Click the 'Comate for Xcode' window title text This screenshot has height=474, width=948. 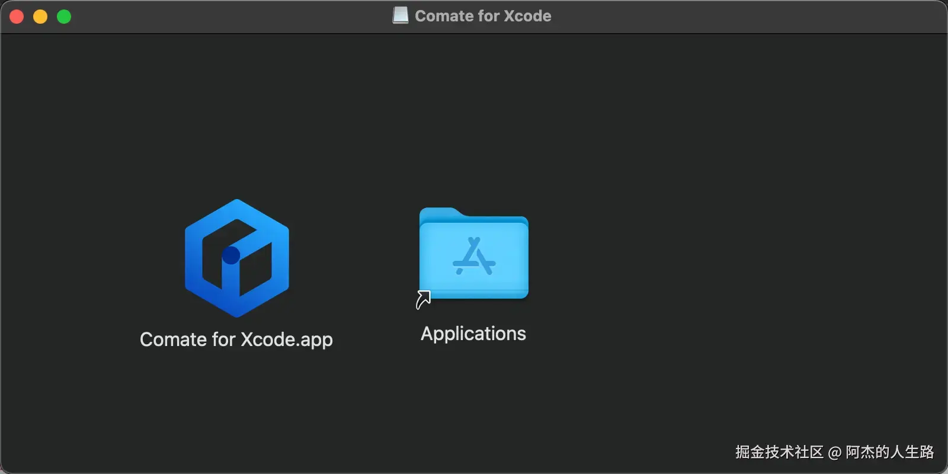(x=483, y=16)
